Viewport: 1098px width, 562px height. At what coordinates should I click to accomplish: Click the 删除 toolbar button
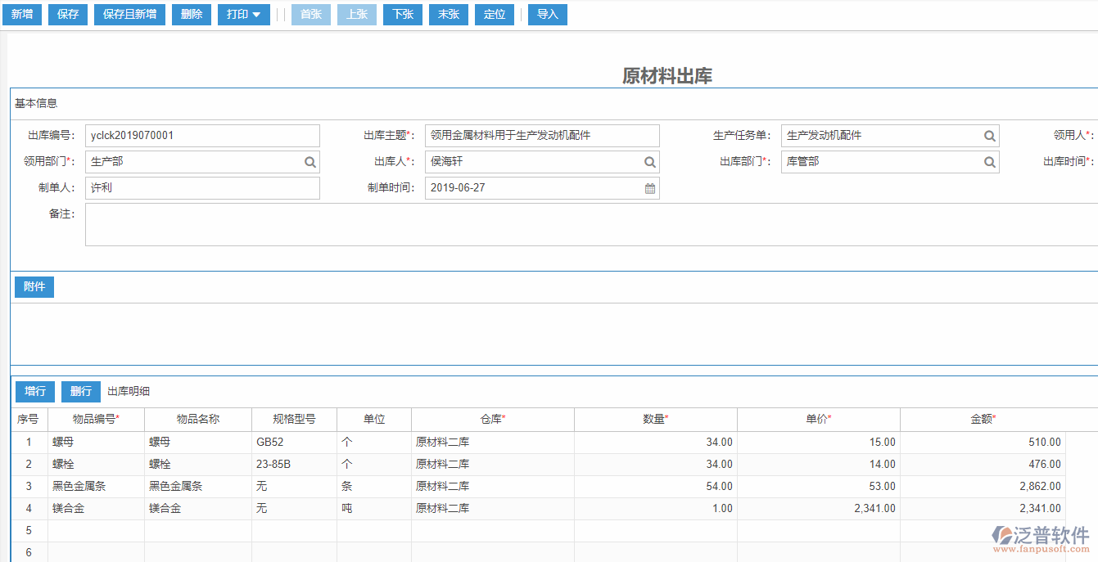191,15
